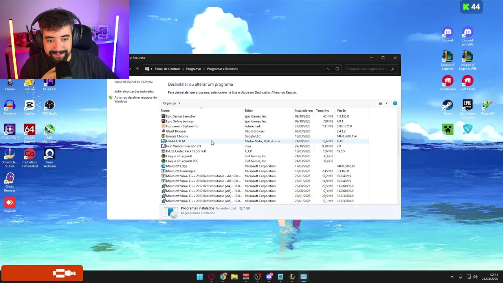Select the Epic Games Launcher desktop icon

click(x=467, y=110)
